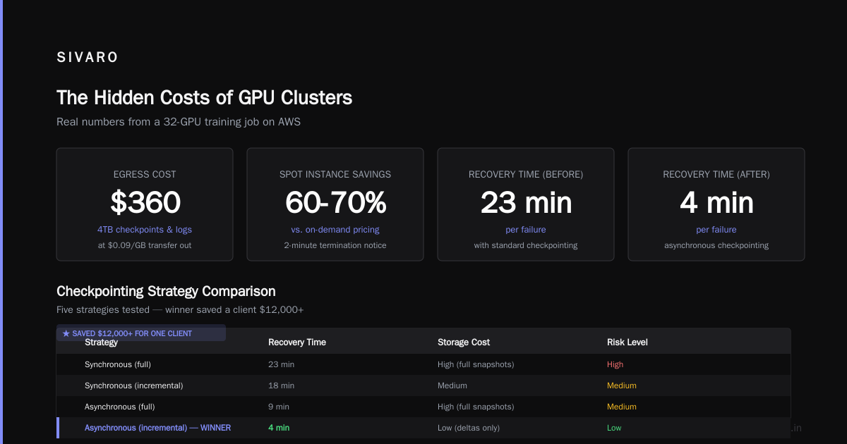Click the 'Low (deltas only)' storage cost cell
The image size is (847, 444).
469,428
